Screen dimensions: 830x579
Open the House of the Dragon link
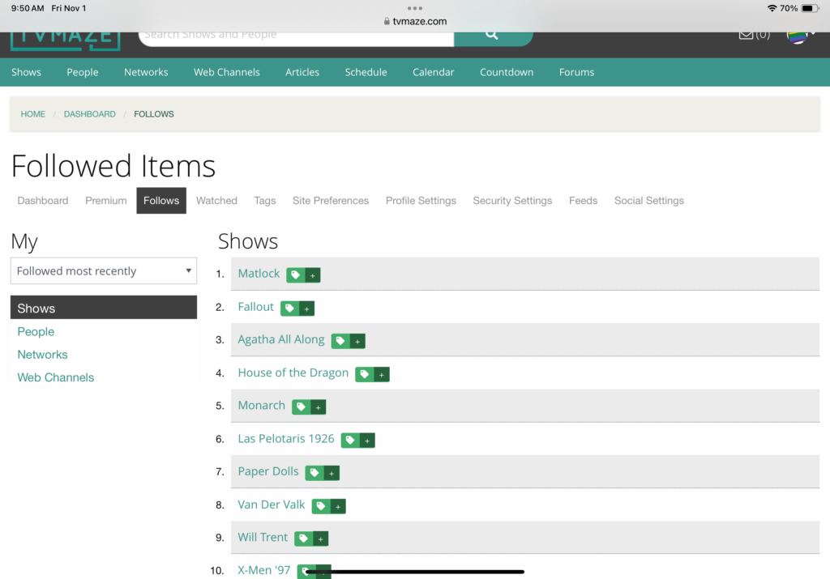[x=293, y=373]
